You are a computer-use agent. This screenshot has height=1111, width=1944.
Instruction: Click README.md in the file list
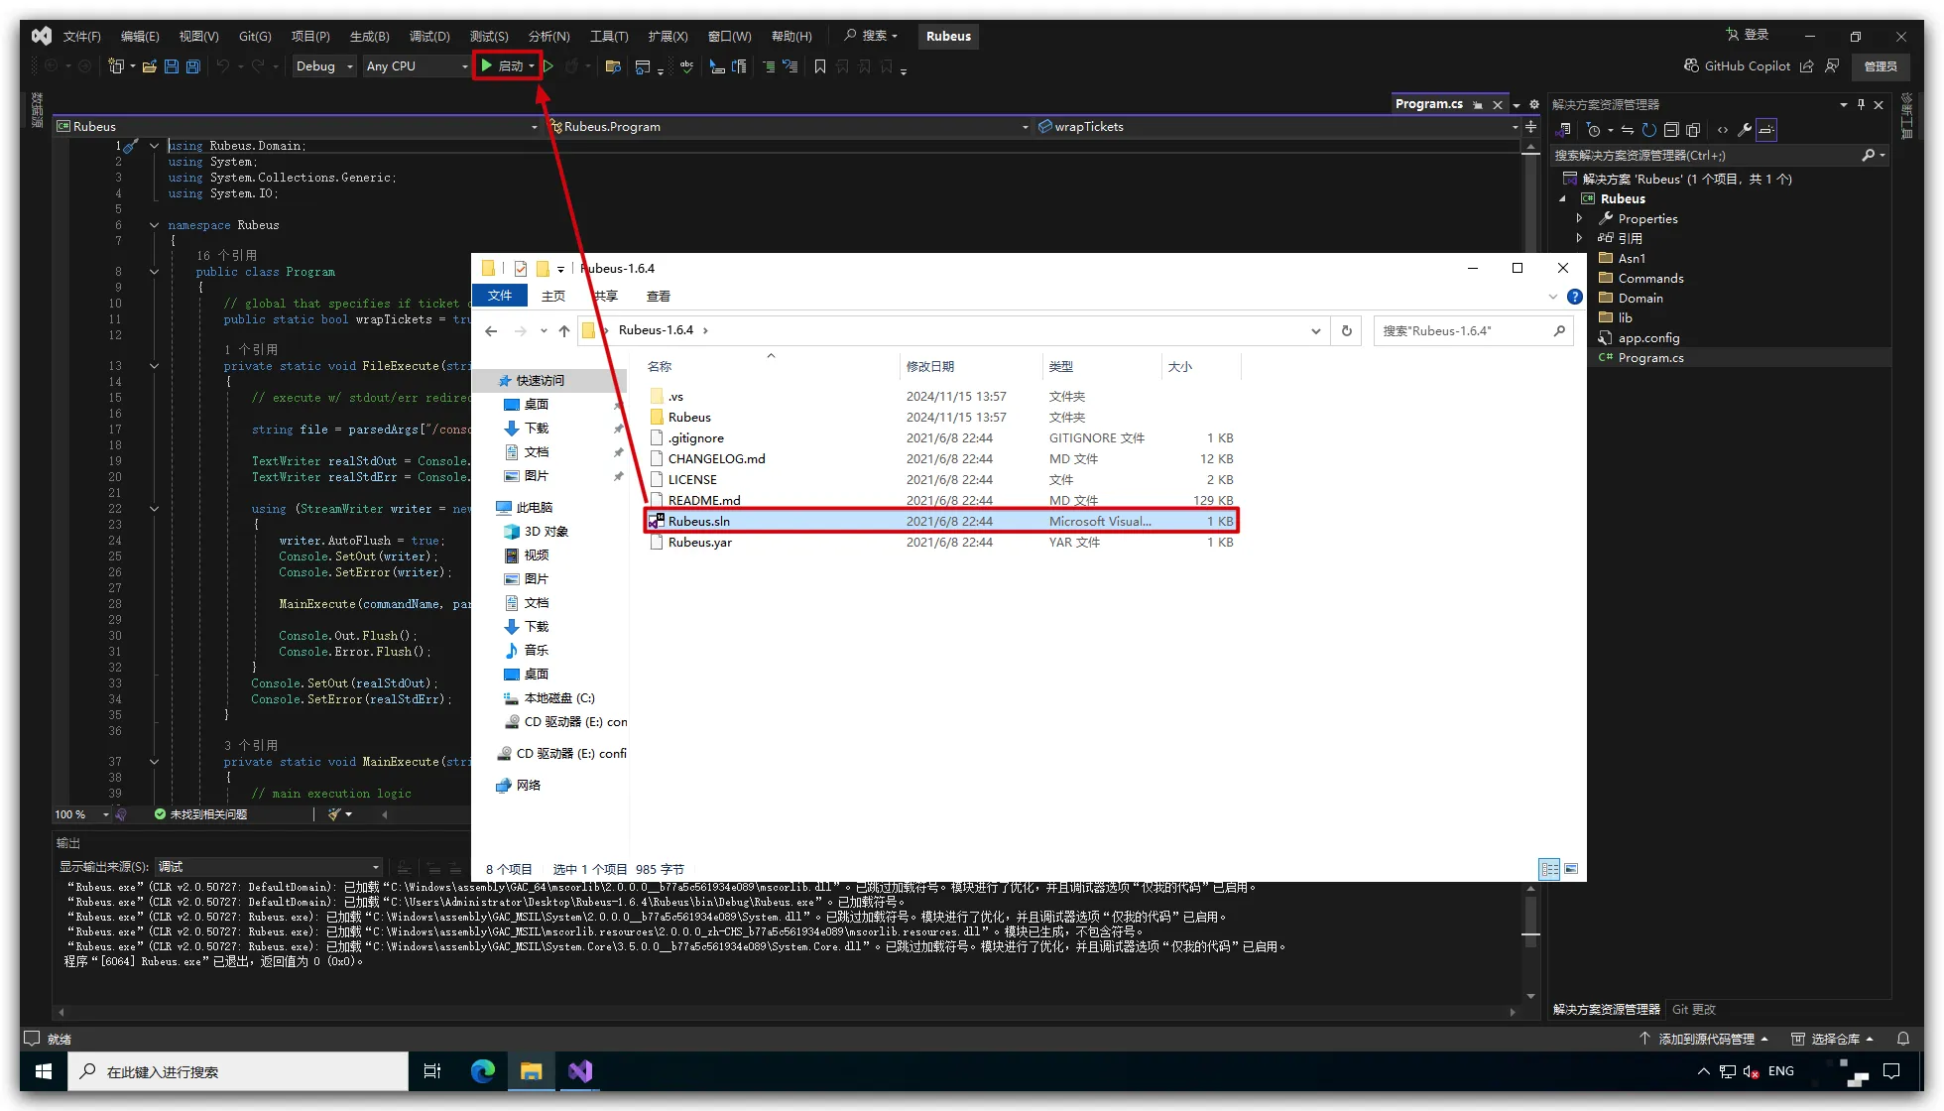tap(703, 500)
